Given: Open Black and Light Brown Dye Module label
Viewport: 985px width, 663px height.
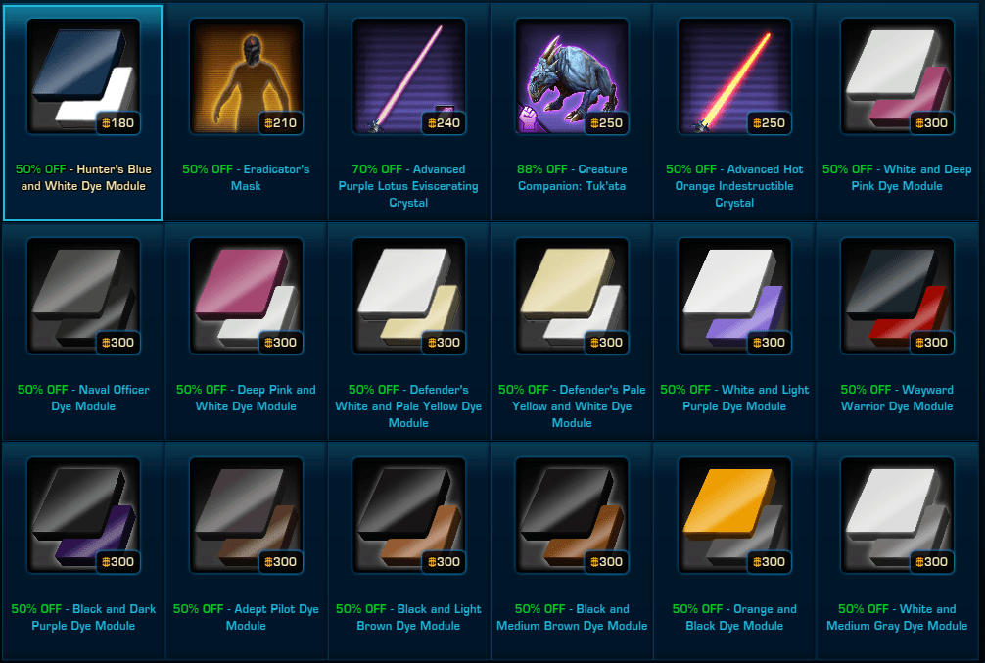Looking at the screenshot, I should click(408, 617).
